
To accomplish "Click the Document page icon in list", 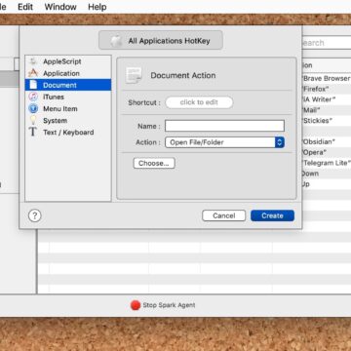I will (33, 85).
